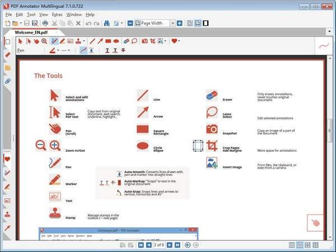336x252 pixels.
Task: Click the page number field showing 3 of 6
Action: [159, 245]
